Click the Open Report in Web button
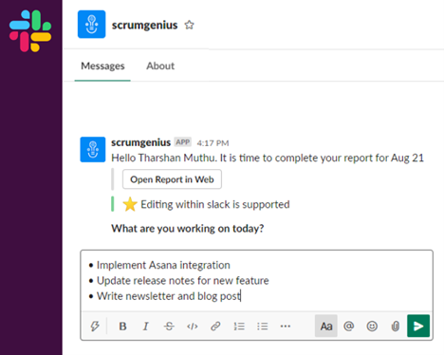The image size is (444, 355). coord(172,179)
